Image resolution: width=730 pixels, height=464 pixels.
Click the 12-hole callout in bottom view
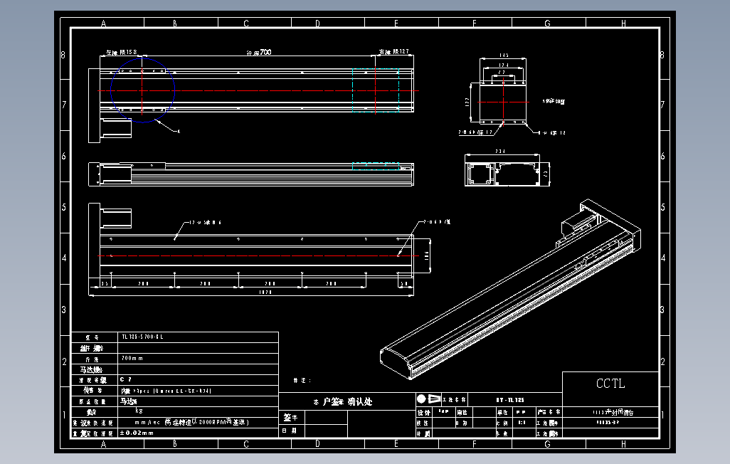click(x=204, y=222)
